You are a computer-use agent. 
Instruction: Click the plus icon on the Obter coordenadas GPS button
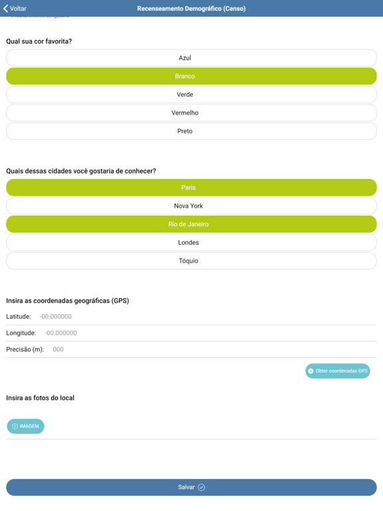point(311,371)
